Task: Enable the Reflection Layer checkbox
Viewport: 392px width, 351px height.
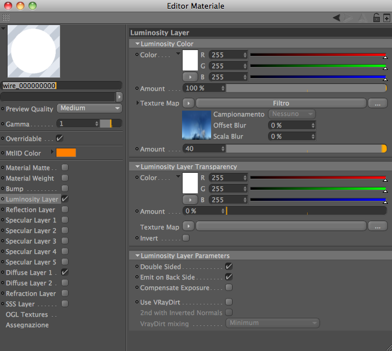Action: (x=65, y=210)
